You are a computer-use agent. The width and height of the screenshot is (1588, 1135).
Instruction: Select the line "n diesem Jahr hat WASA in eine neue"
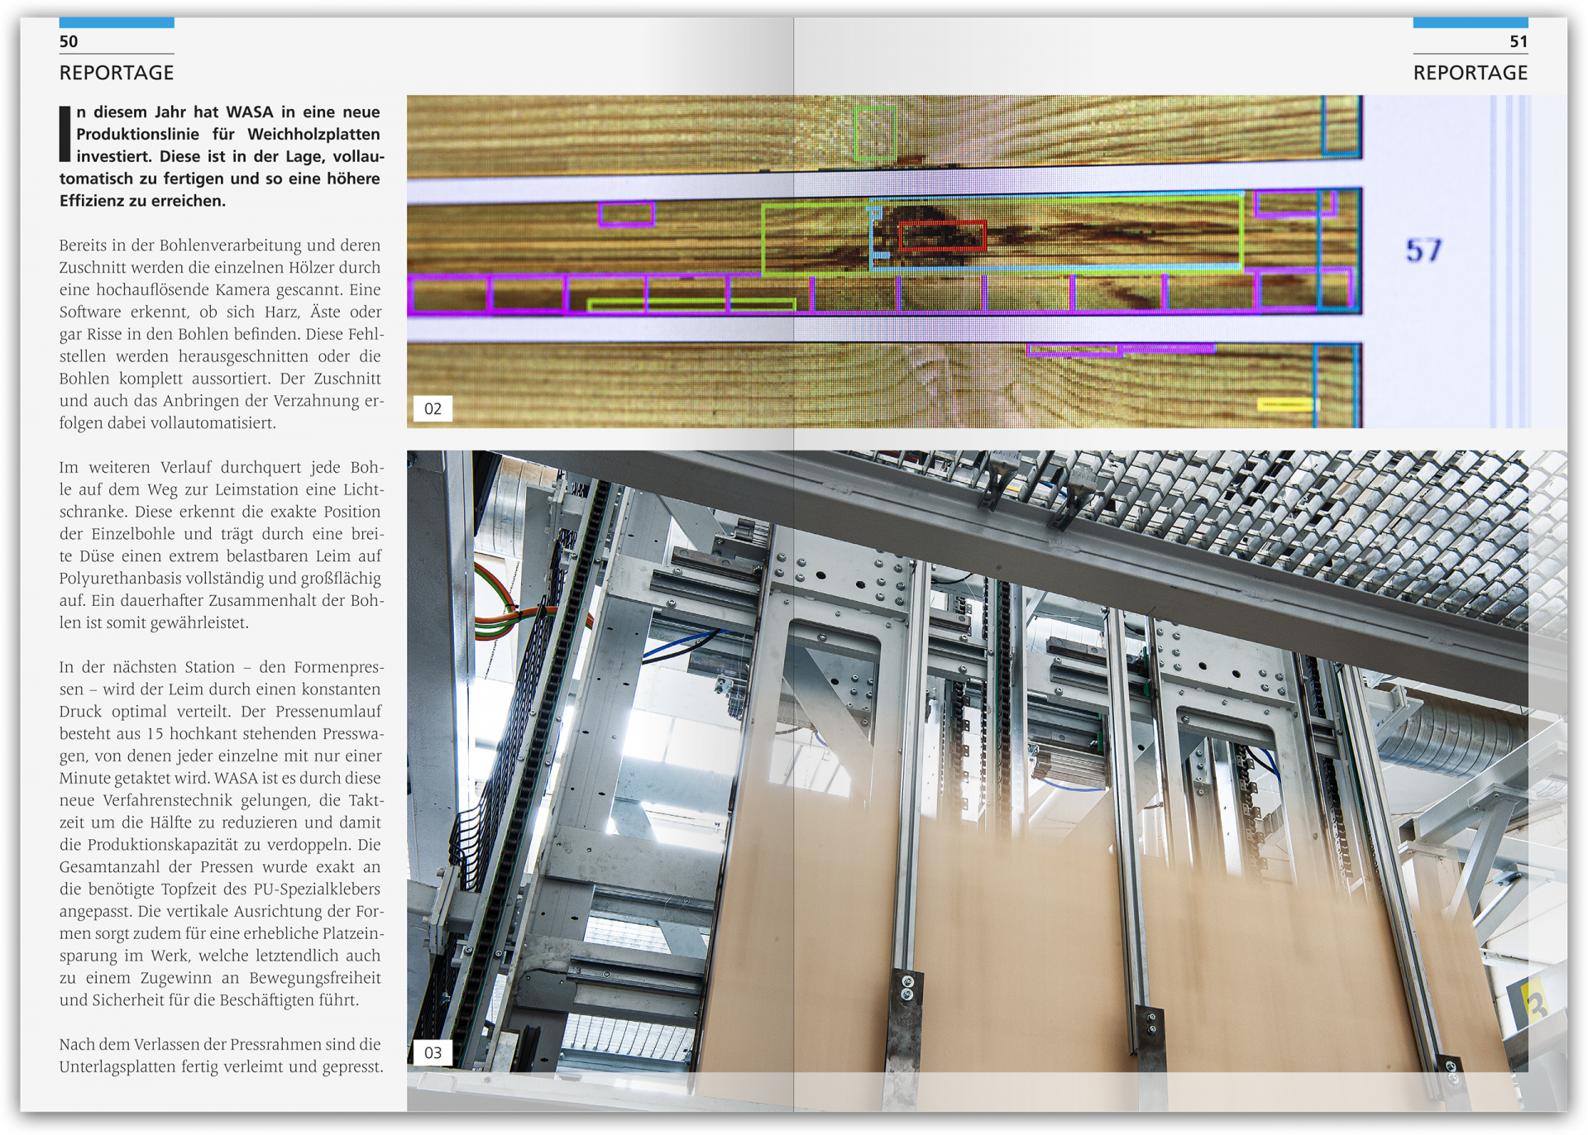click(228, 112)
